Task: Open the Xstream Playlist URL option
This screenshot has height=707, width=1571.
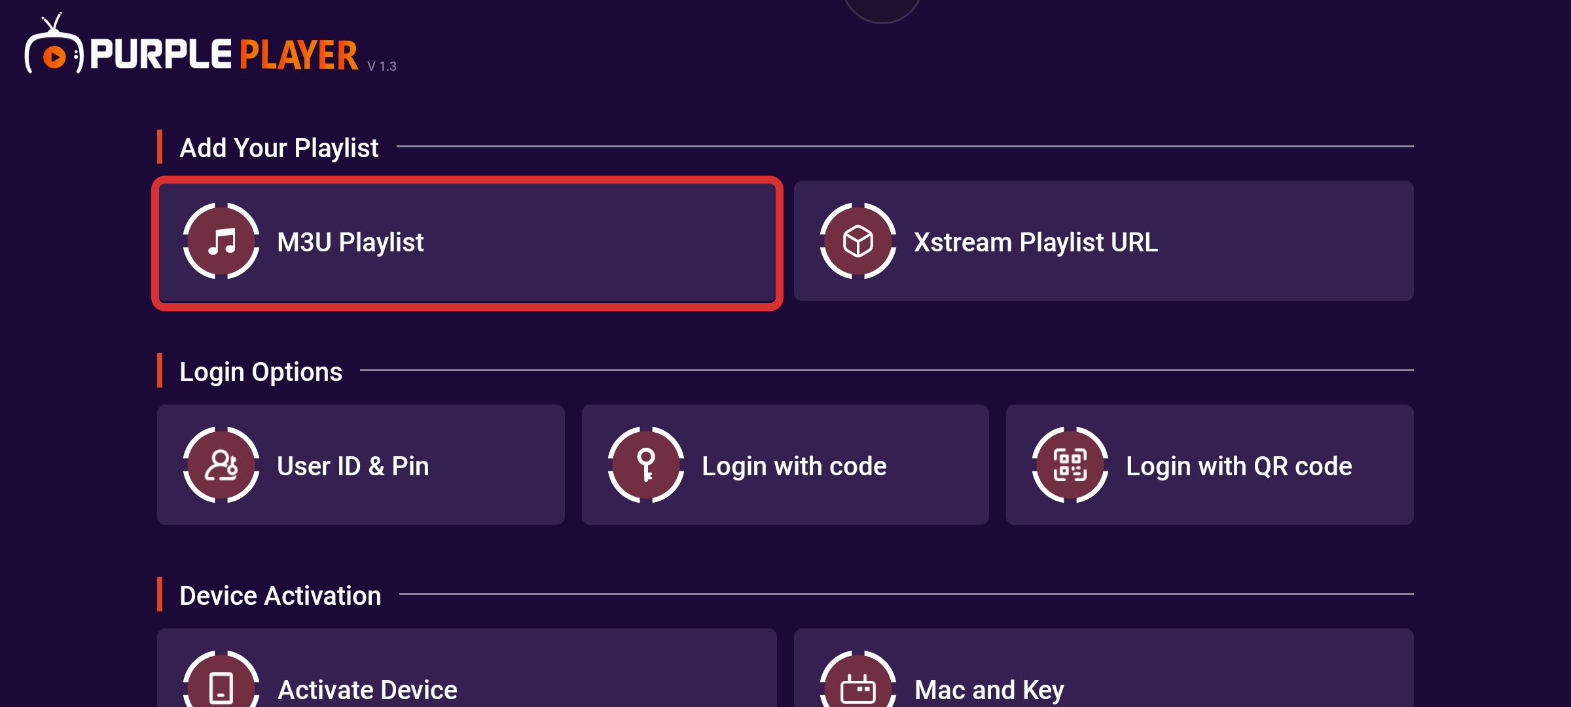Action: click(x=1103, y=241)
